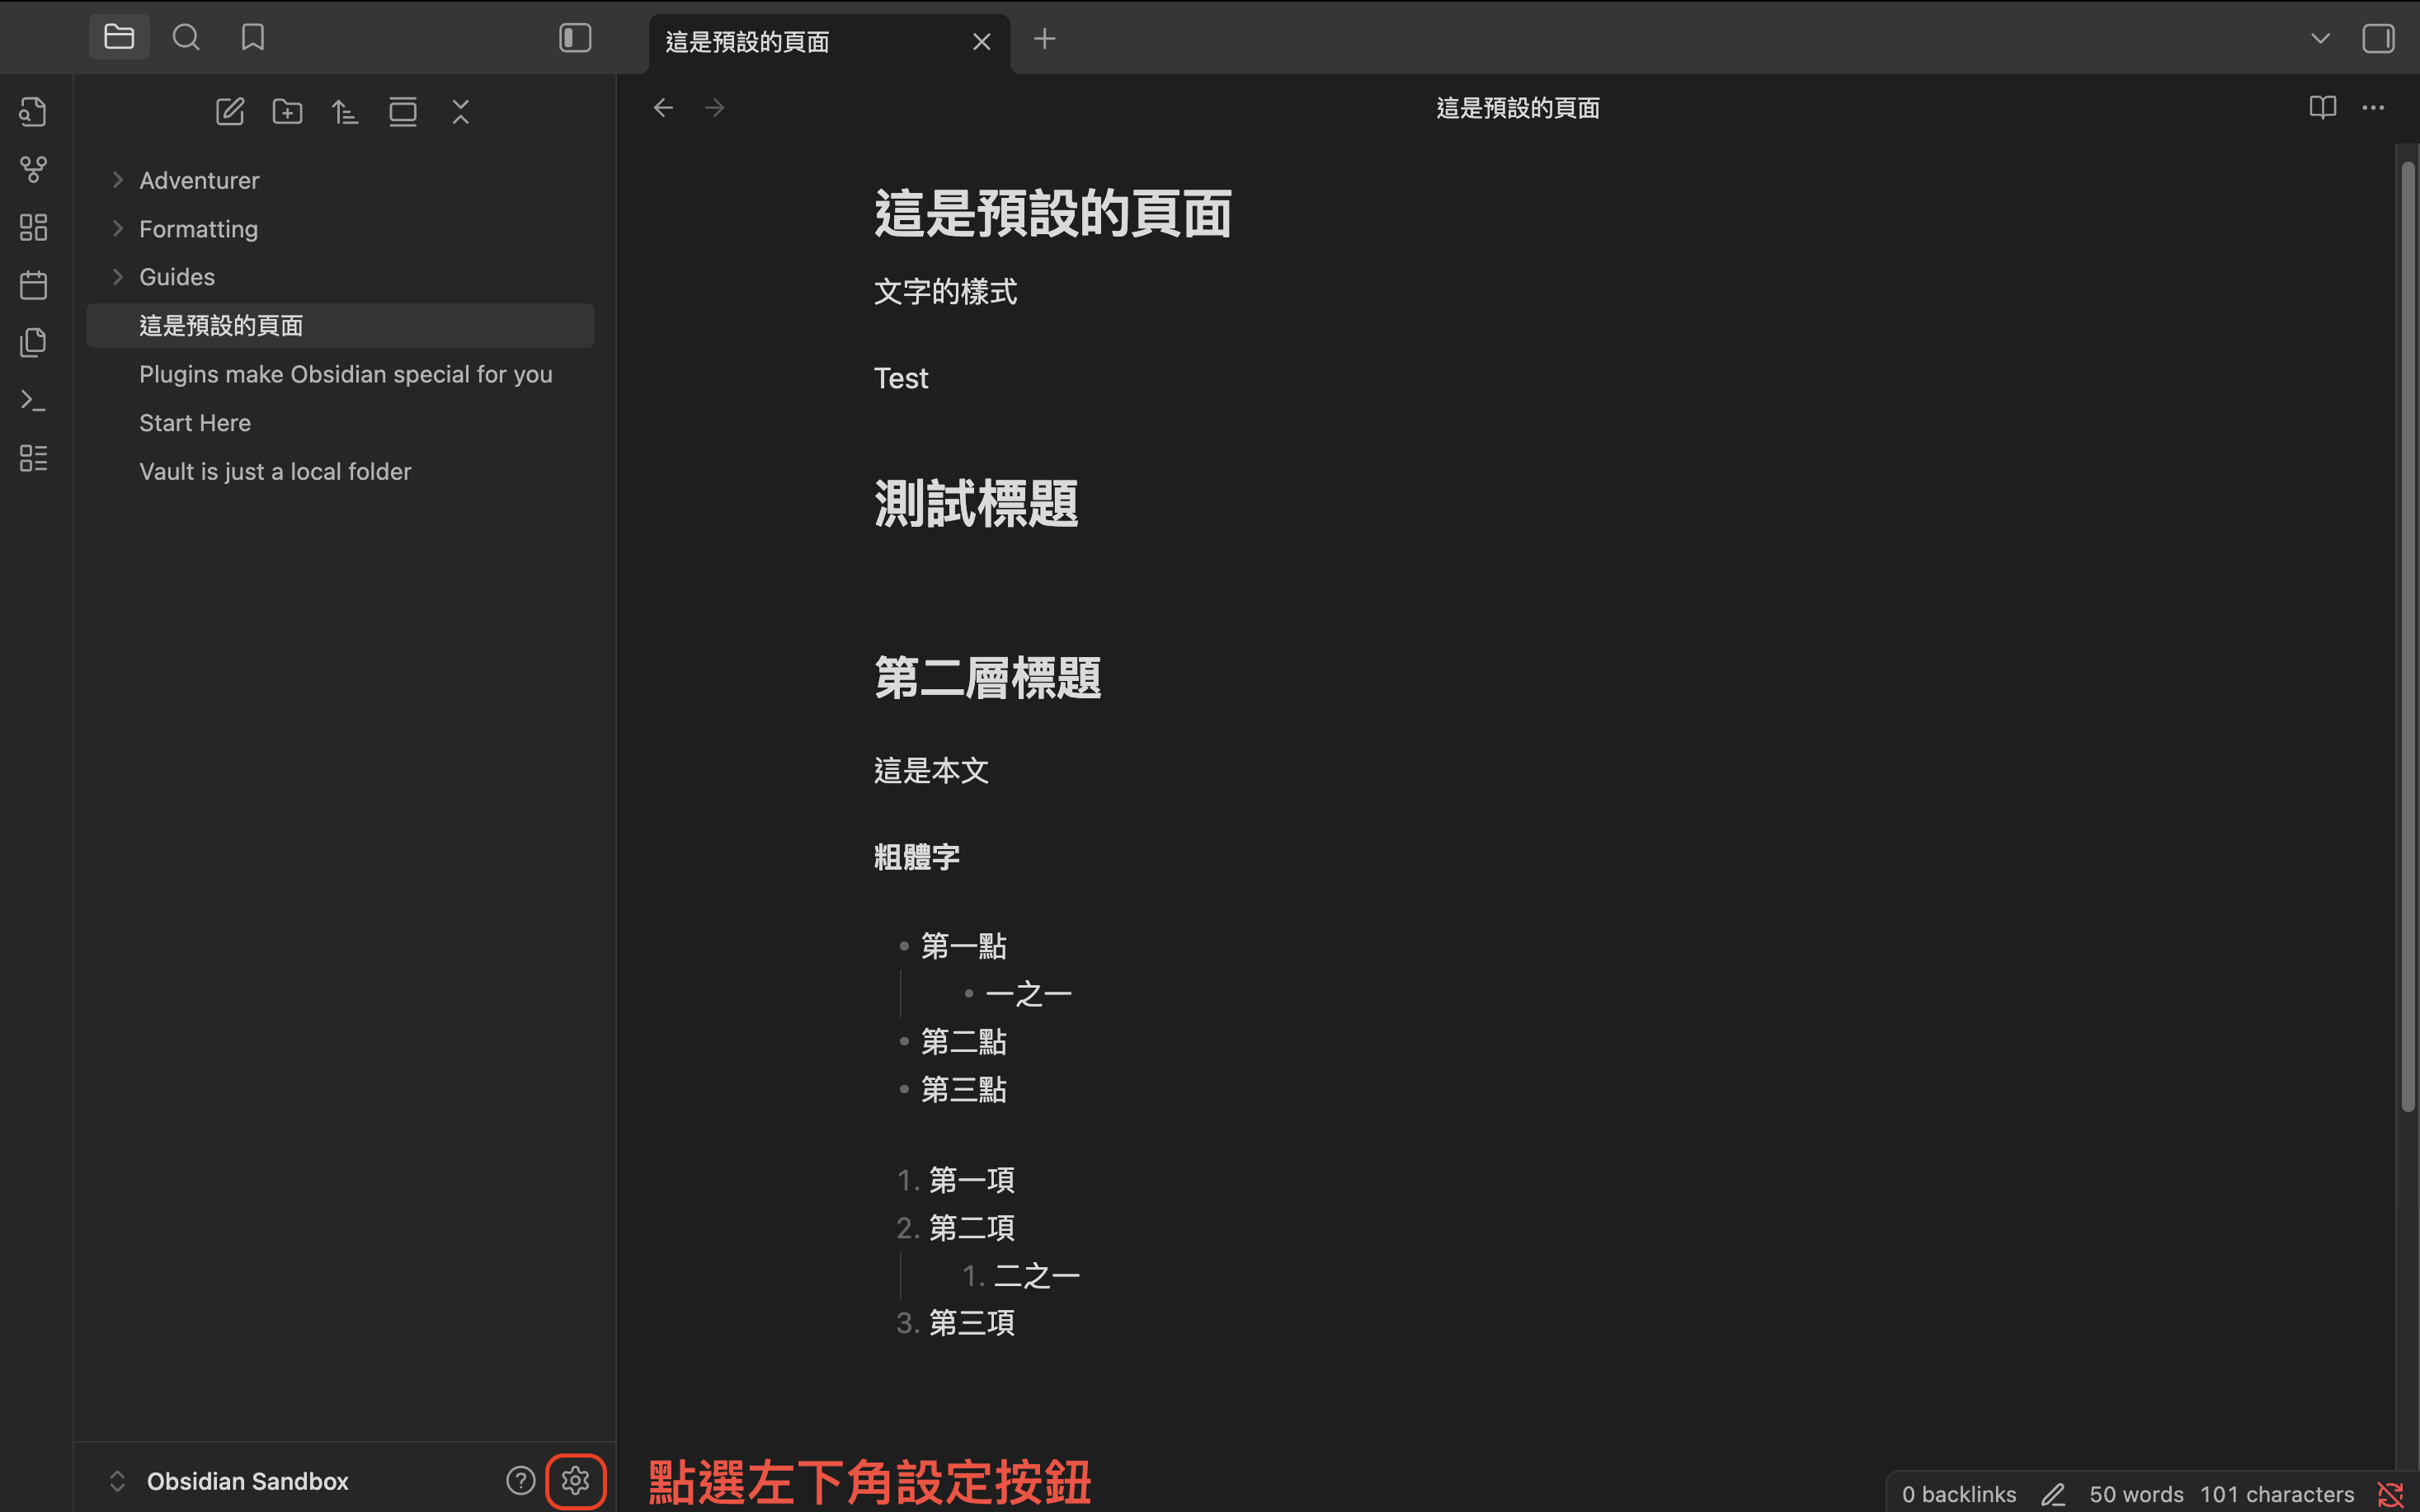Change the file sort order

click(345, 111)
